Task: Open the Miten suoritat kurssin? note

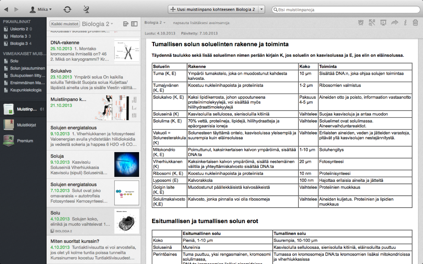Action: click(x=94, y=250)
